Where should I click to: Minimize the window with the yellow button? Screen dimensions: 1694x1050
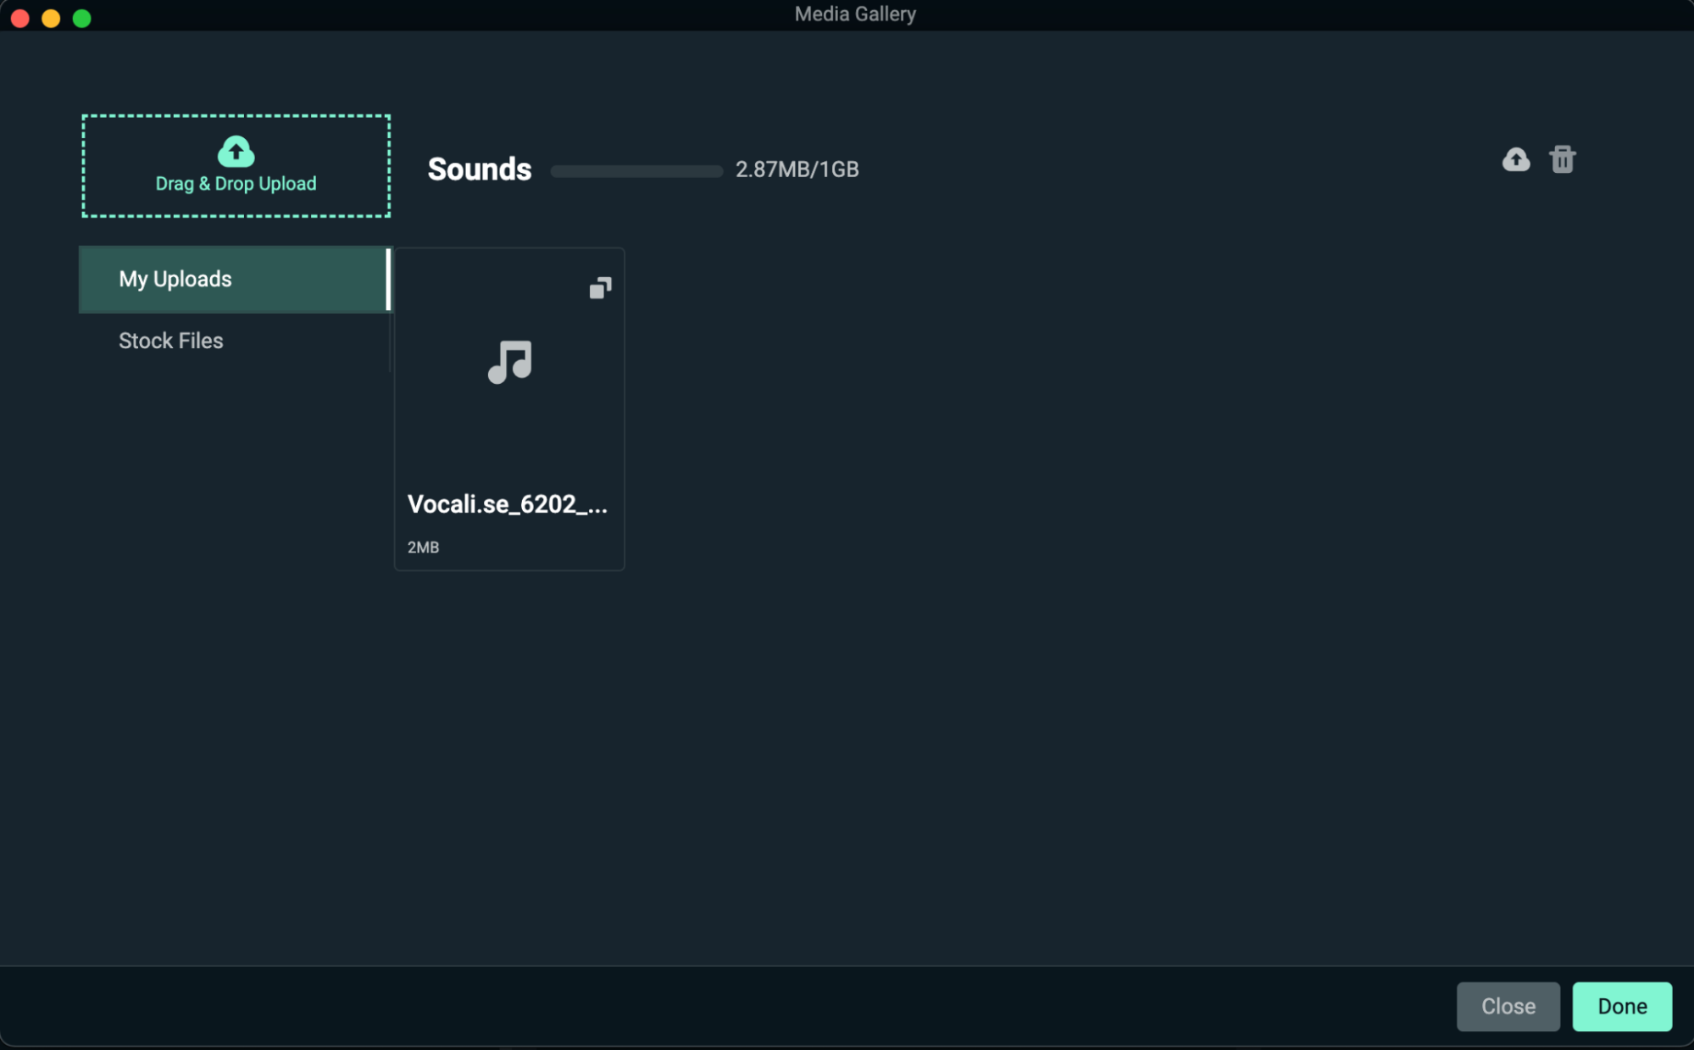51,18
